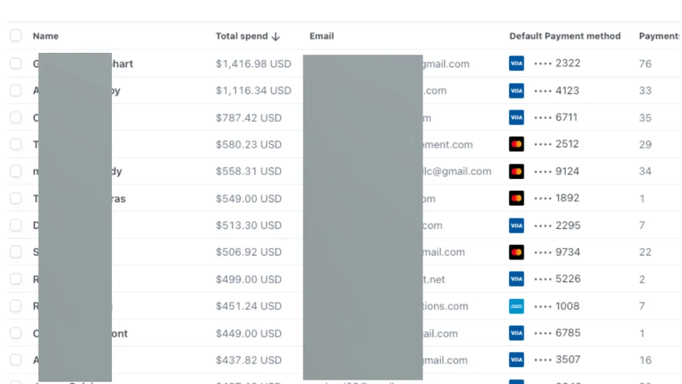Image resolution: width=682 pixels, height=384 pixels.
Task: Sort by the Email column header
Action: pos(322,36)
